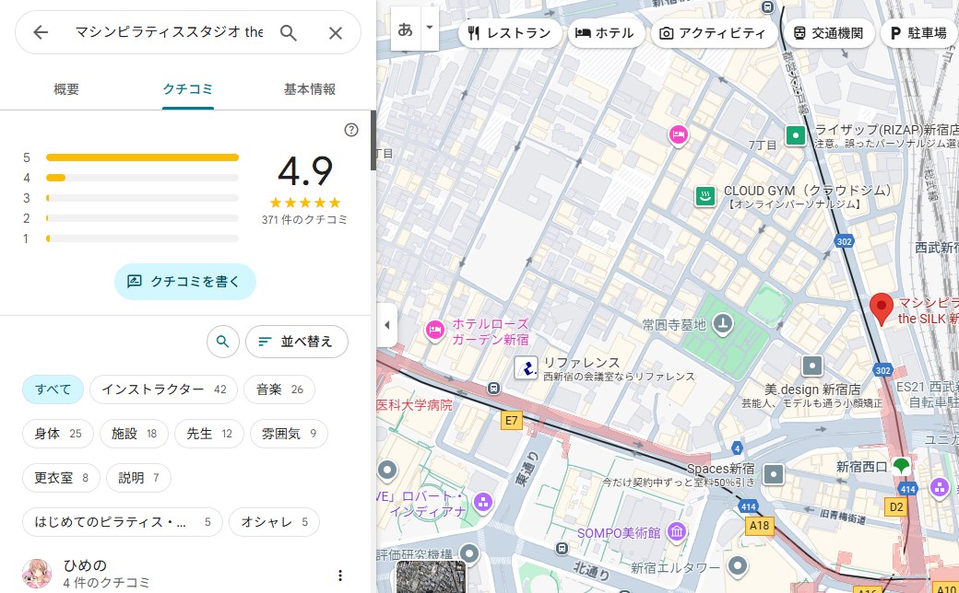Click the magnifier search icon in the search bar
The height and width of the screenshot is (593, 959).
289,33
